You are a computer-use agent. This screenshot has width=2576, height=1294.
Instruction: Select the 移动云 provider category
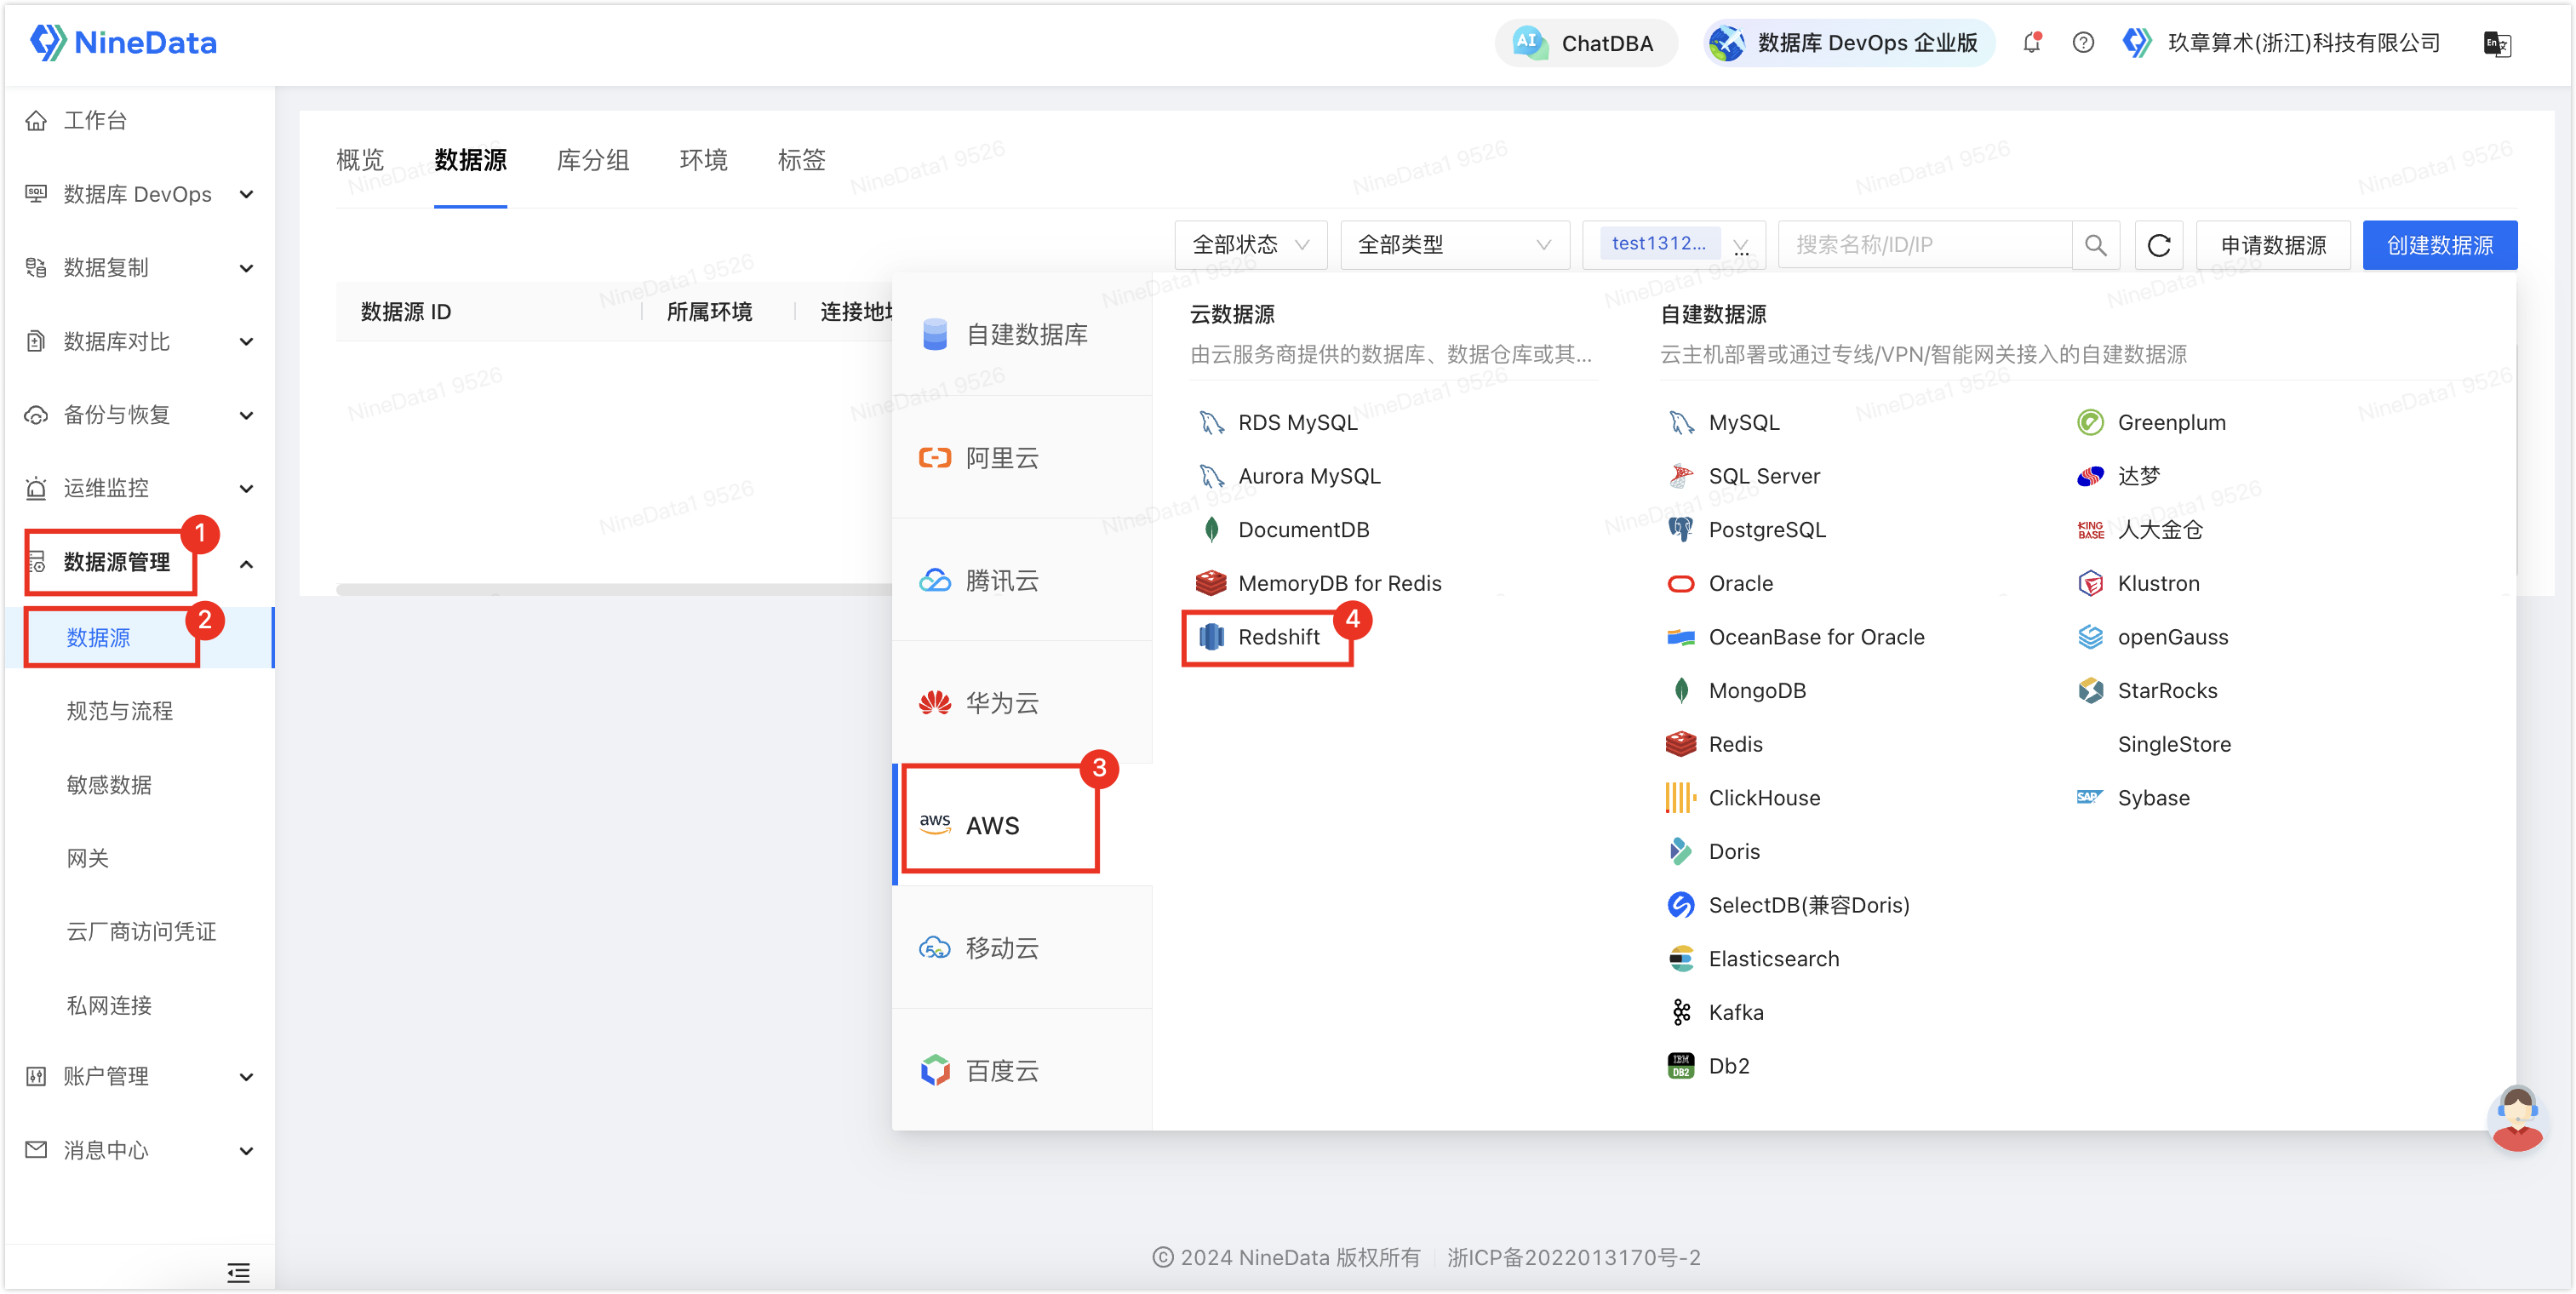1022,948
